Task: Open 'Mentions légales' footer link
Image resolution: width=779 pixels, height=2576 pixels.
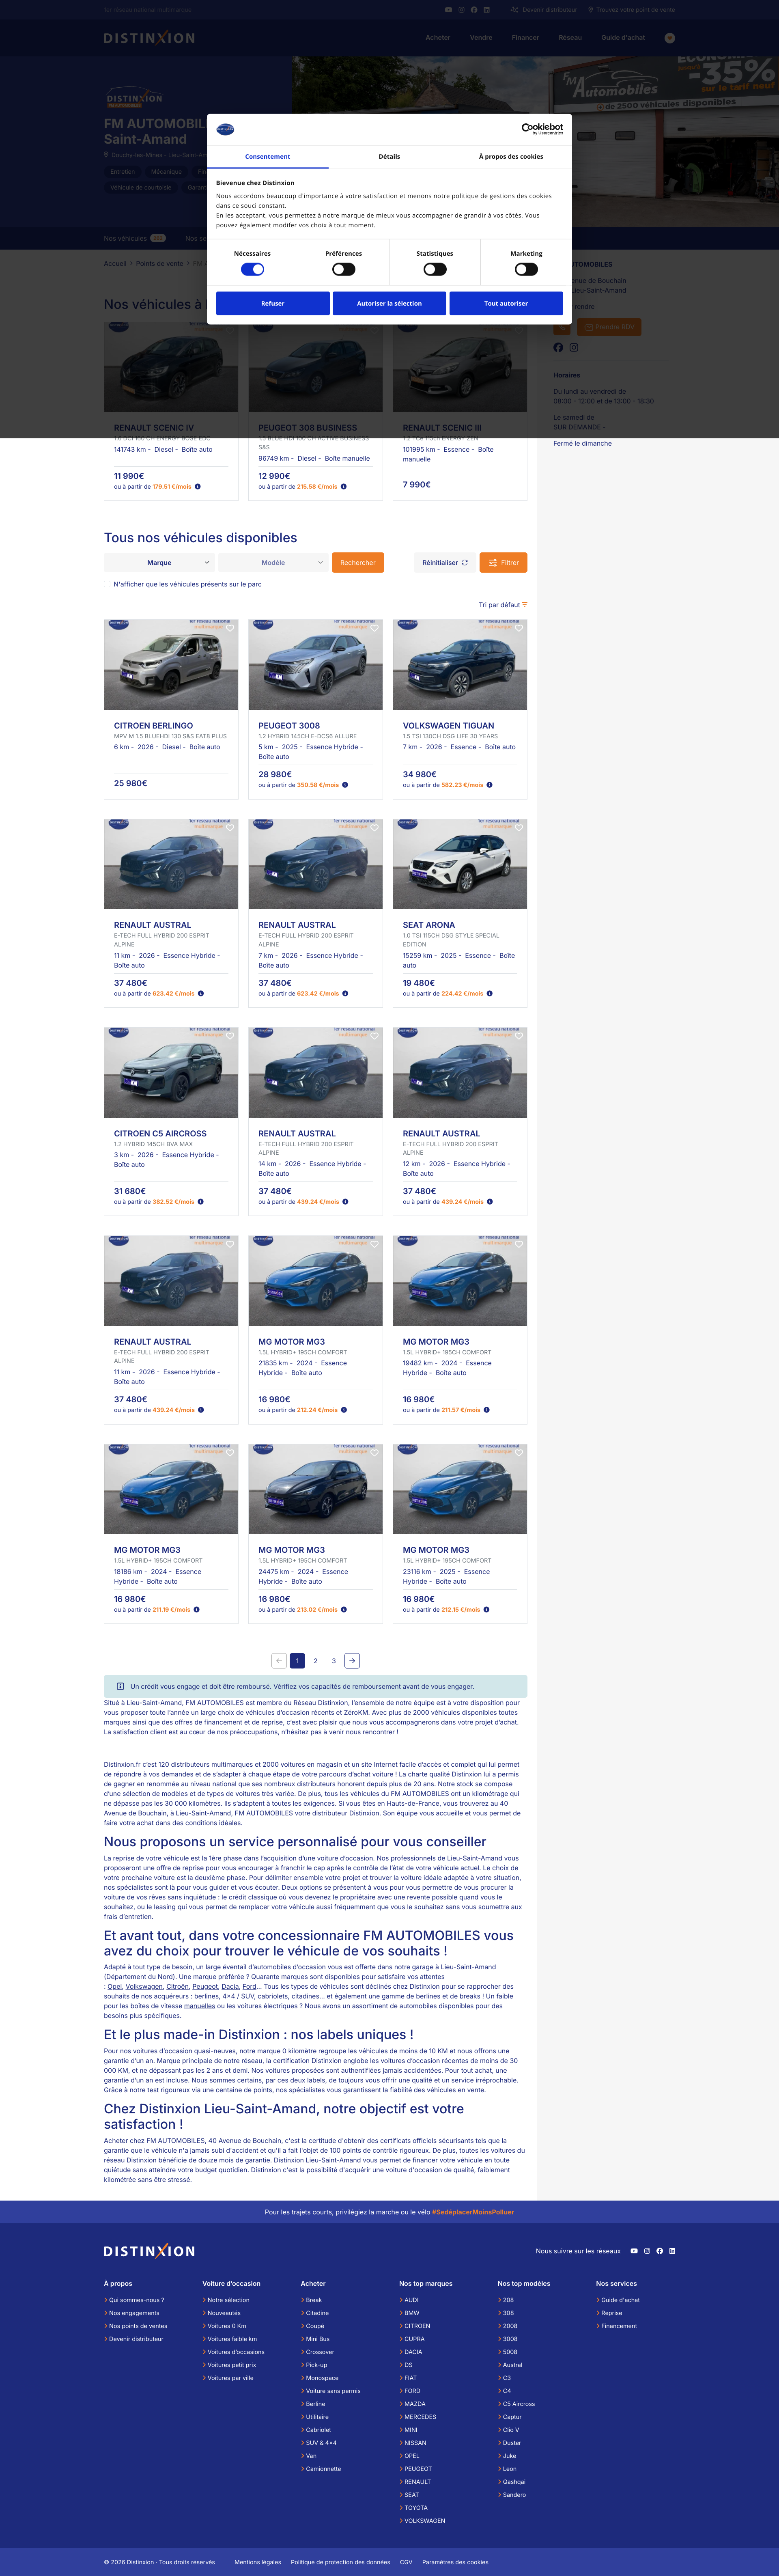Action: coord(258,2562)
